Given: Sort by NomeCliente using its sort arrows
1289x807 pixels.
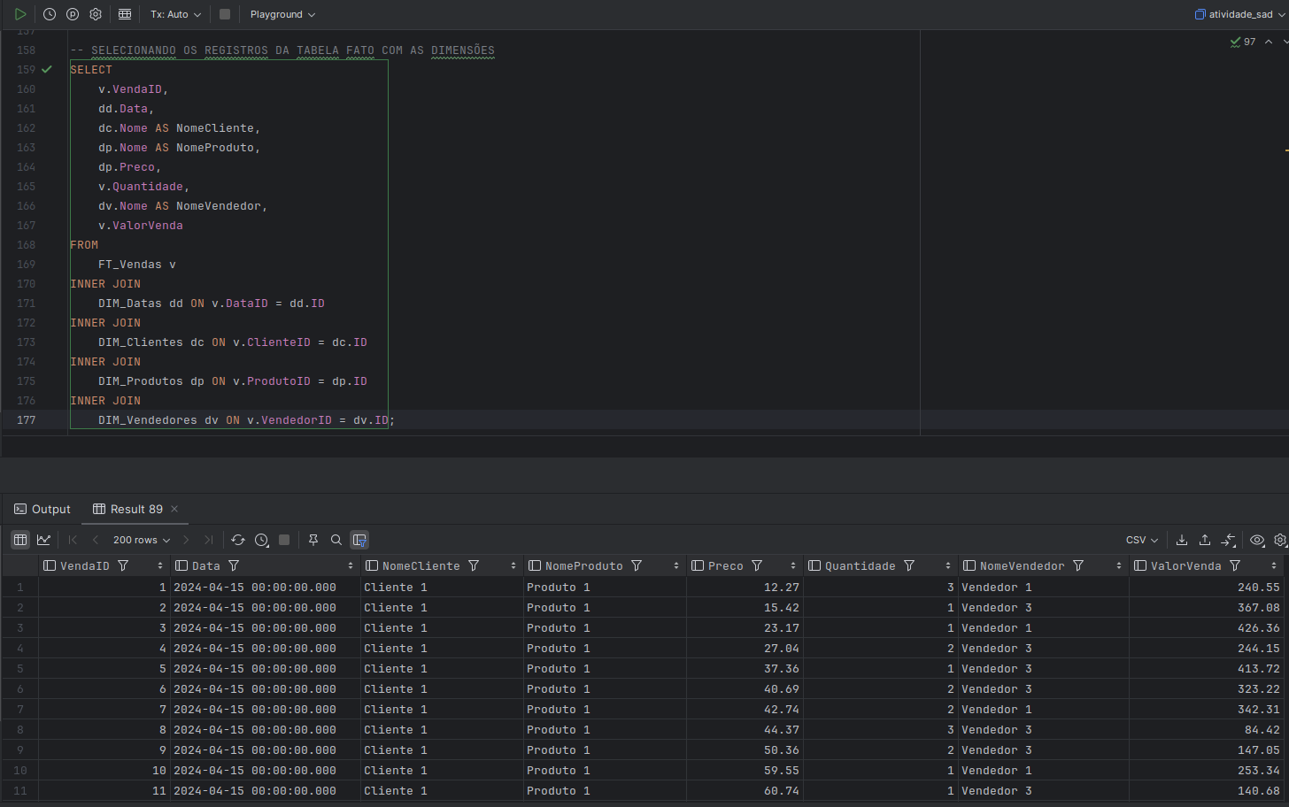Looking at the screenshot, I should point(513,565).
